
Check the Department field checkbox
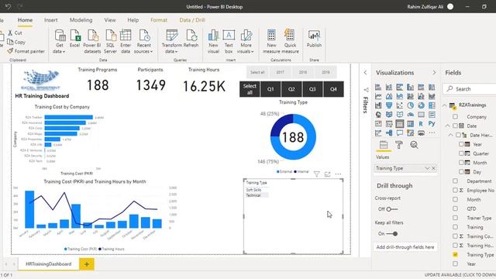click(455, 181)
